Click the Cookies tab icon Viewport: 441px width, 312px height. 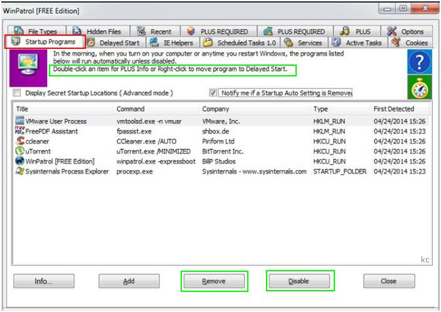click(396, 43)
